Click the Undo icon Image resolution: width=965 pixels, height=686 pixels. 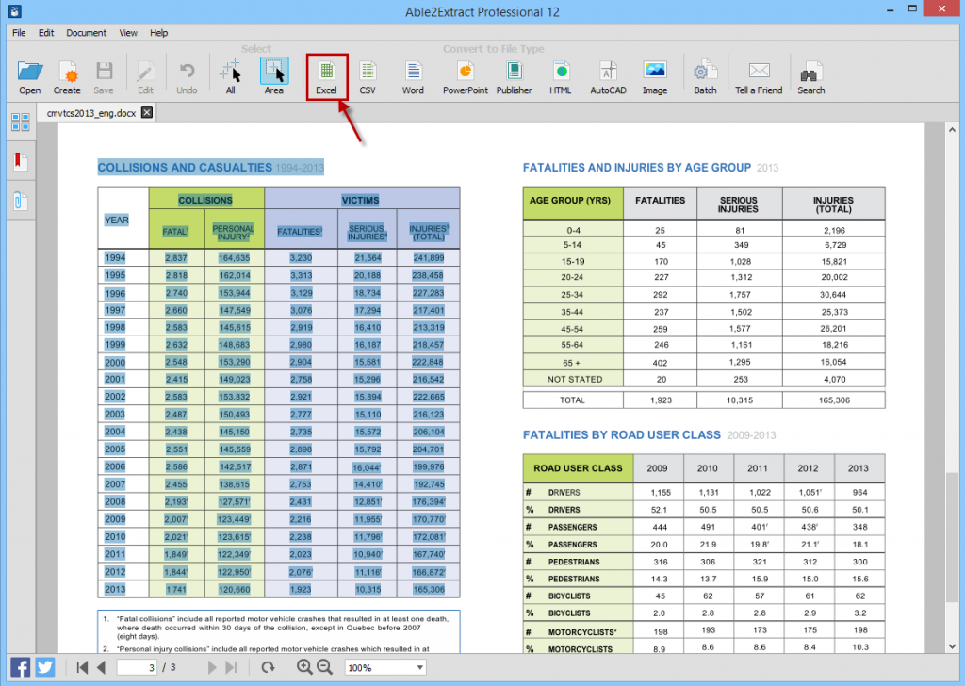pyautogui.click(x=187, y=76)
